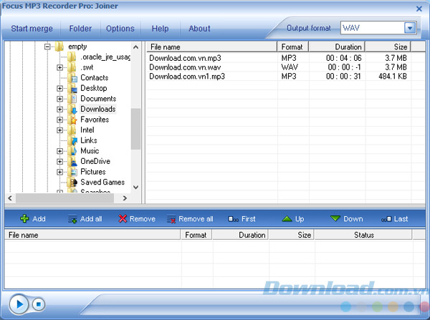Screen dimensions: 430x320
Task: Click the Status column header in merge list
Action: click(363, 235)
